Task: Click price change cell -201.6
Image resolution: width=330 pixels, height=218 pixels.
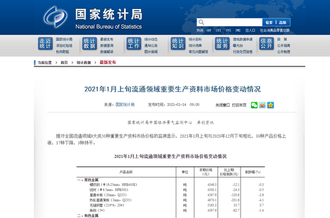Action: click(235, 200)
